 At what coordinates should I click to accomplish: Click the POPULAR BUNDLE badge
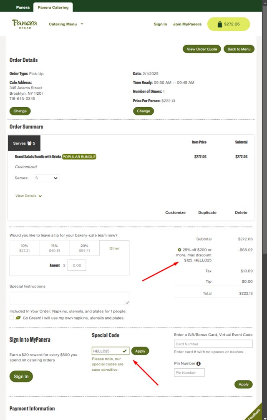point(79,157)
